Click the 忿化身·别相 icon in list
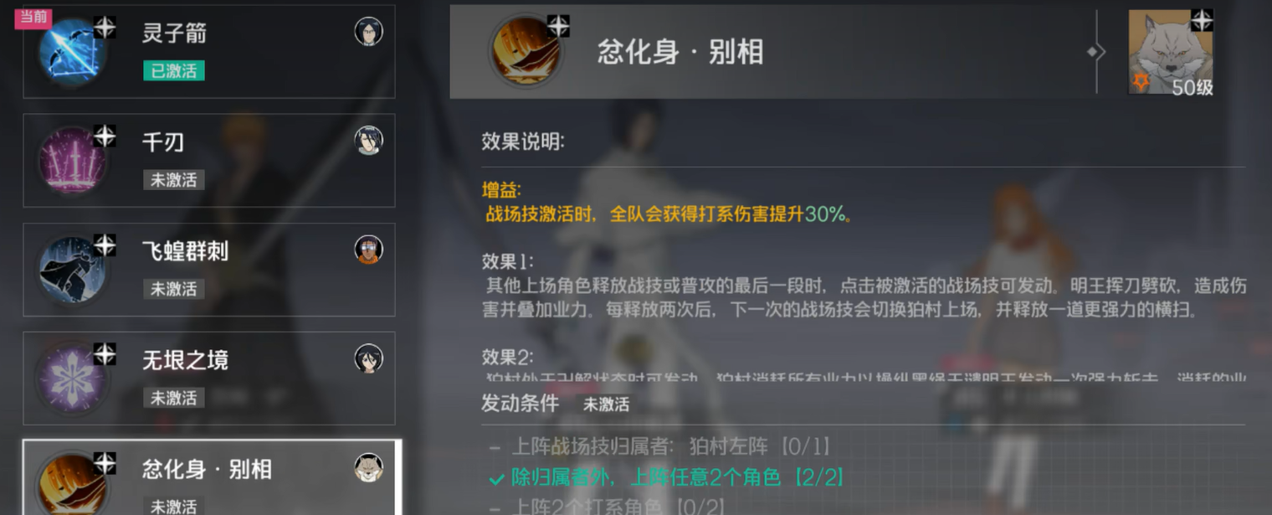Image resolution: width=1272 pixels, height=515 pixels. (x=72, y=484)
